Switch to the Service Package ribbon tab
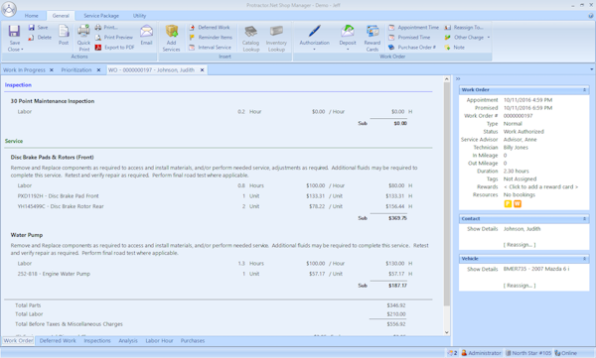This screenshot has height=358, width=596. (101, 16)
